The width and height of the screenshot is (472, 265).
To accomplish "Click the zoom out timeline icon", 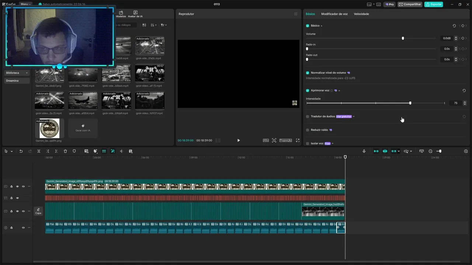I will pyautogui.click(x=430, y=151).
